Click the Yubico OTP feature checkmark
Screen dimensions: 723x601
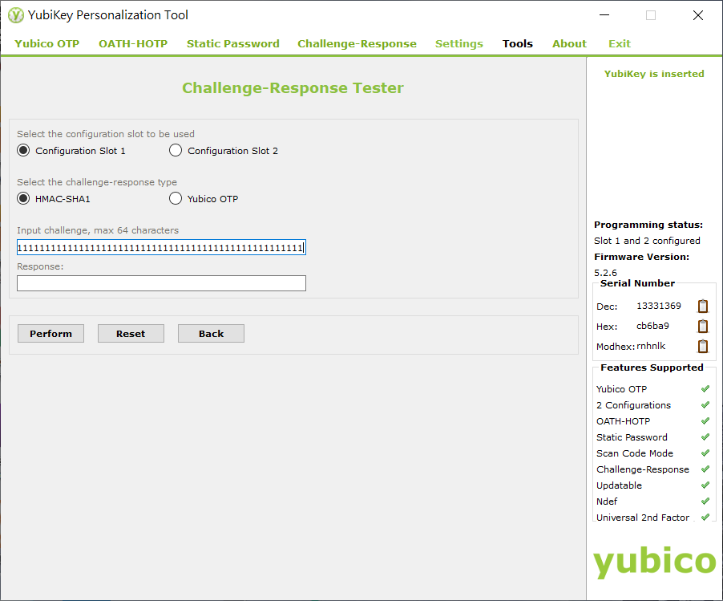coord(705,389)
